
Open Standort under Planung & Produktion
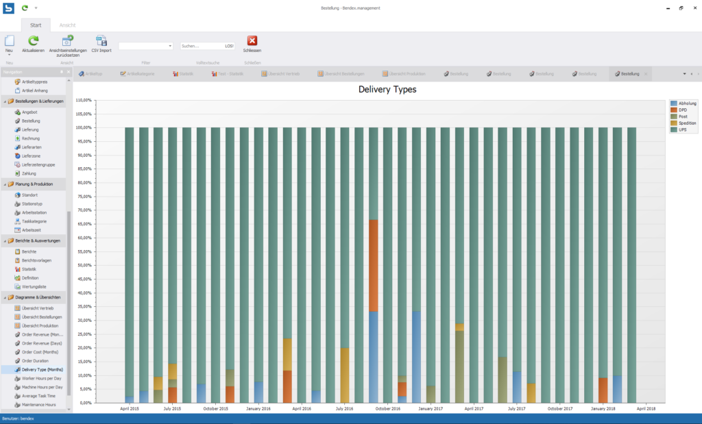coord(29,195)
